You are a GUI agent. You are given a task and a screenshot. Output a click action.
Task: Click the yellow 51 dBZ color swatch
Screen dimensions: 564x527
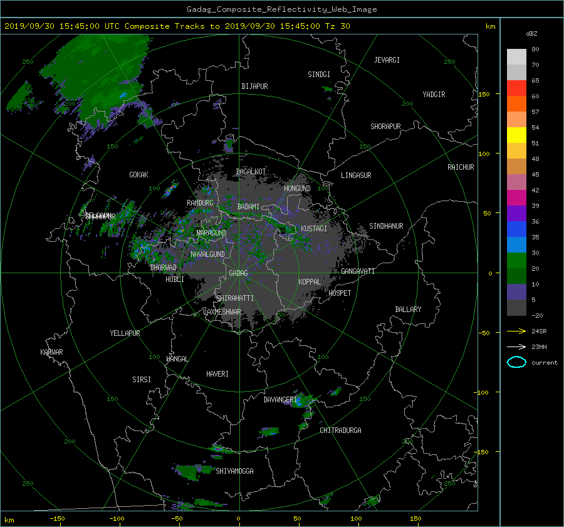point(516,135)
